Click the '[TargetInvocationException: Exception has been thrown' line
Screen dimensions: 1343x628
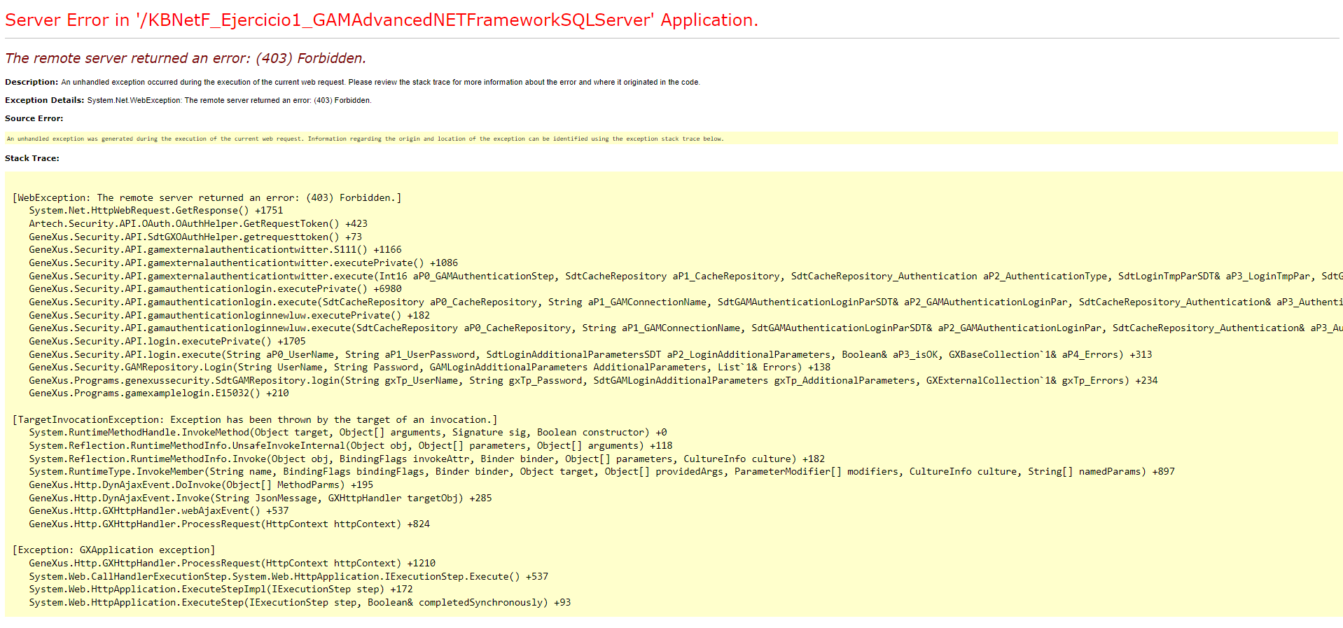click(x=255, y=419)
